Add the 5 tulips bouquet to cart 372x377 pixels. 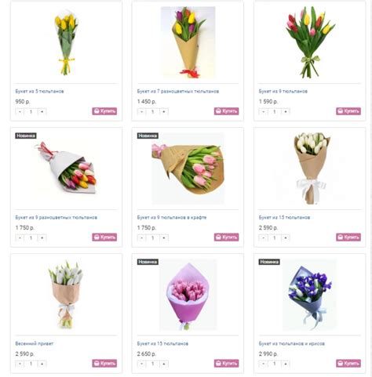coord(104,111)
